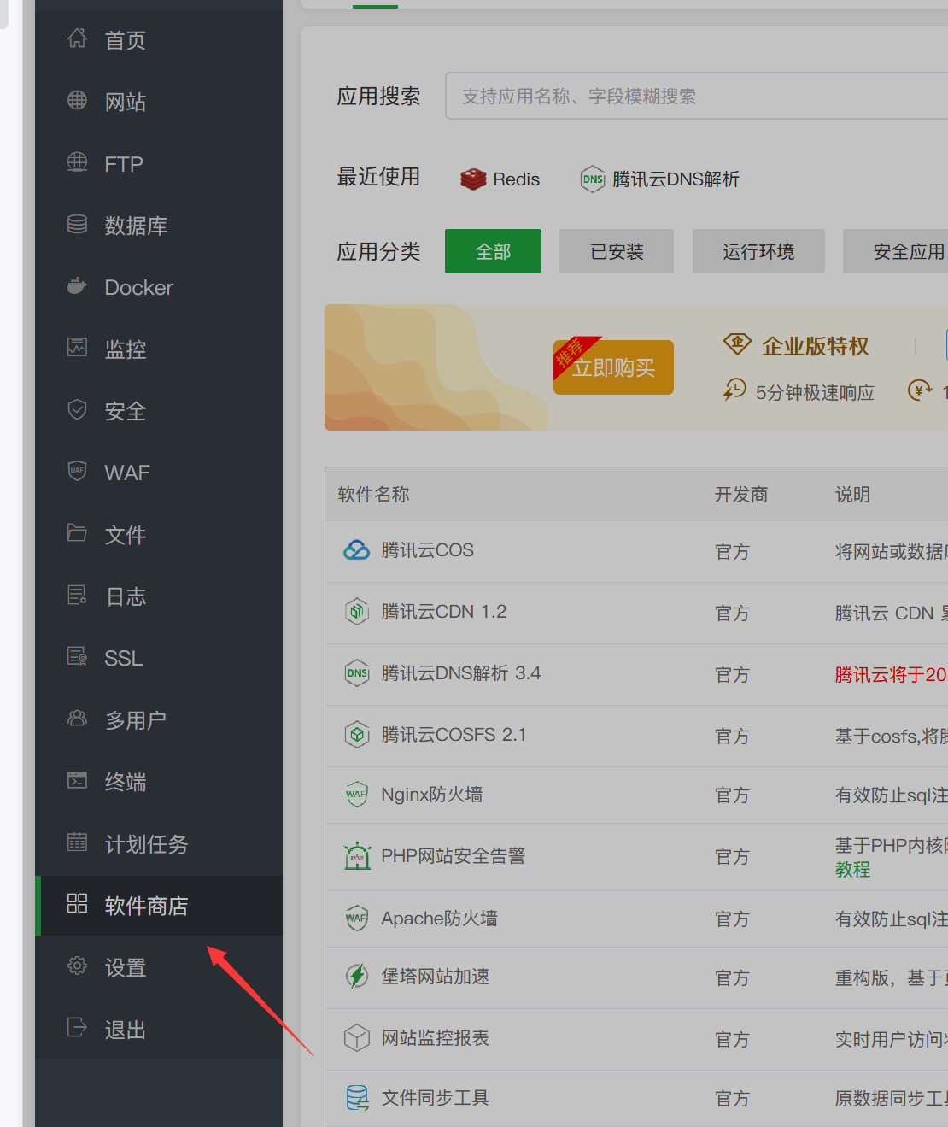Click the 腾讯云COSFS 2.1 cube icon

point(356,735)
